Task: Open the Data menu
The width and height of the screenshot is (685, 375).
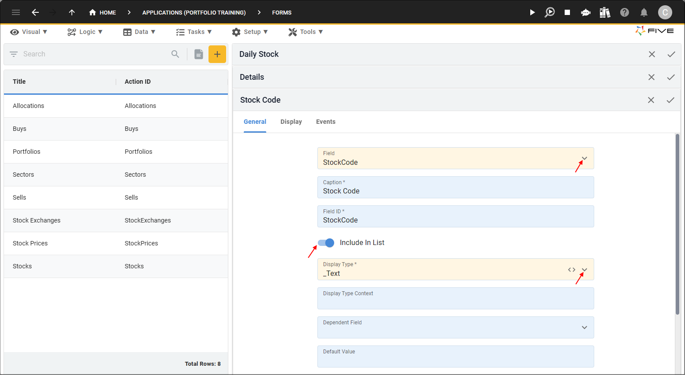Action: 139,32
